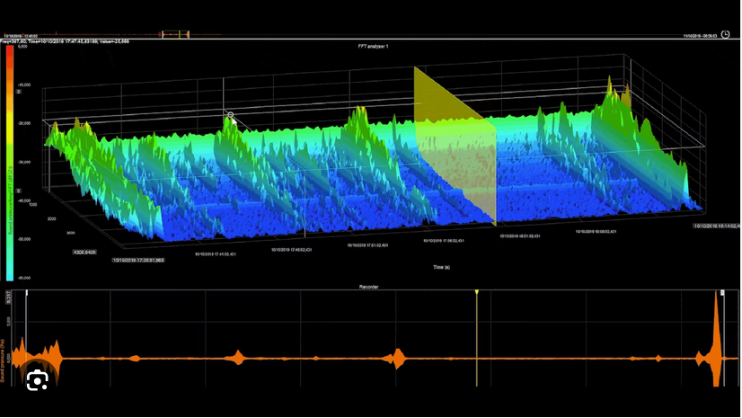Image resolution: width=742 pixels, height=418 pixels.
Task: Click the Google Lens search icon
Action: coord(37,381)
